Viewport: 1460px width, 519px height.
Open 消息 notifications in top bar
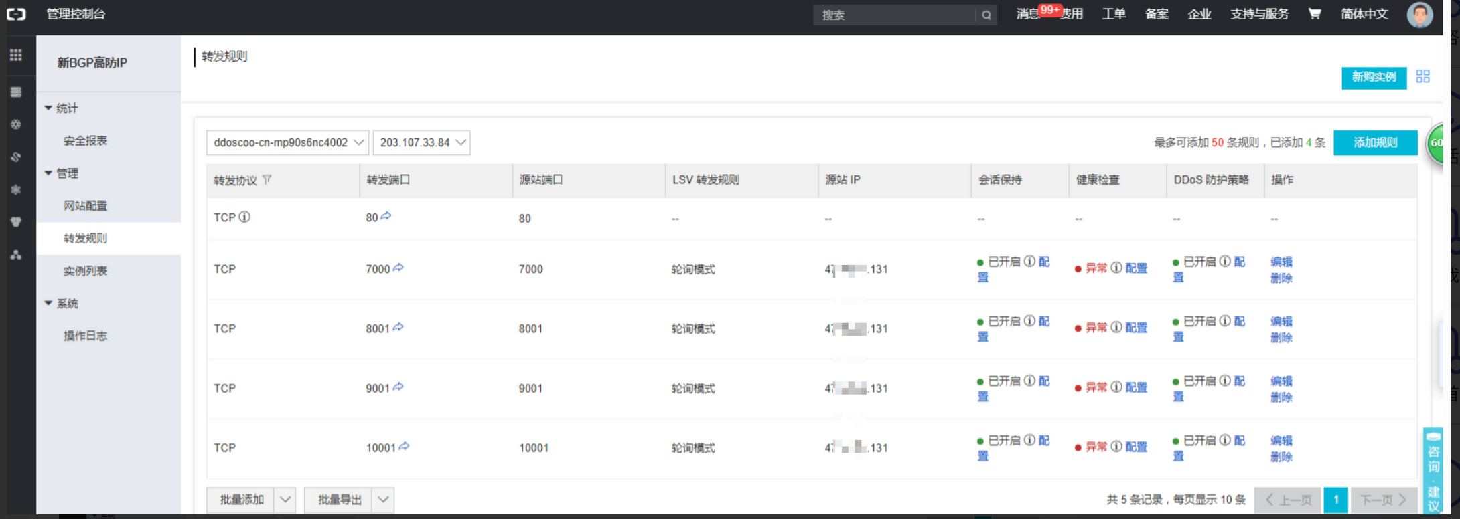(x=1028, y=14)
